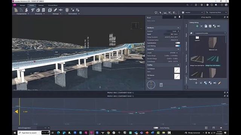This screenshot has width=241, height=135.
Task: Select the Parking Row vertical tab in Style Palette
Action: coord(186,58)
